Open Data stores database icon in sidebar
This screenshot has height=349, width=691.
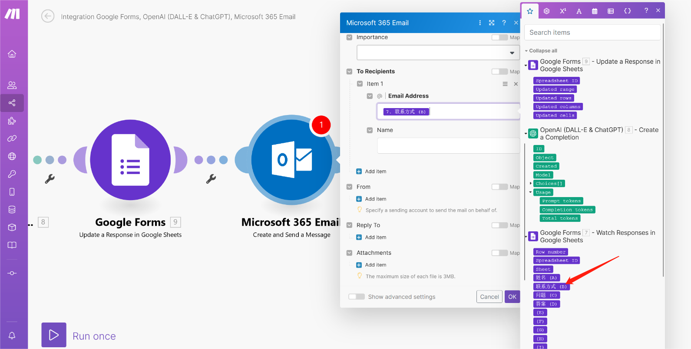pyautogui.click(x=12, y=210)
